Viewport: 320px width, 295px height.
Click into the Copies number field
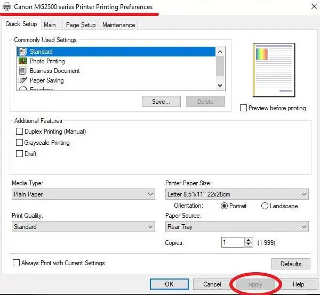point(233,242)
